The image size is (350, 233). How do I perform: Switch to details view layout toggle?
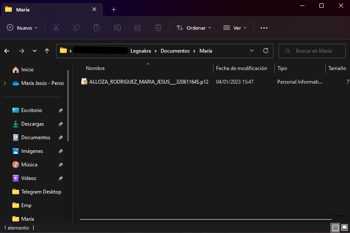click(x=336, y=228)
